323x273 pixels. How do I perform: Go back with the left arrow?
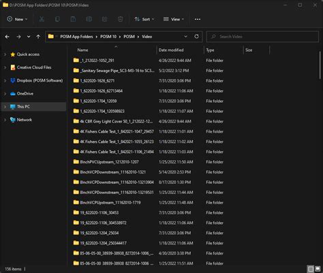coord(7,37)
